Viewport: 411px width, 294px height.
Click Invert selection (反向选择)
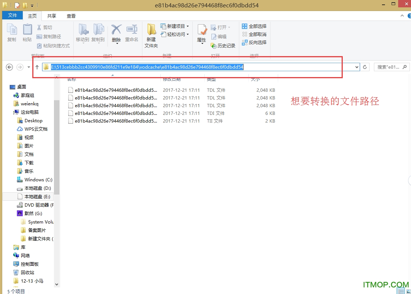(254, 43)
